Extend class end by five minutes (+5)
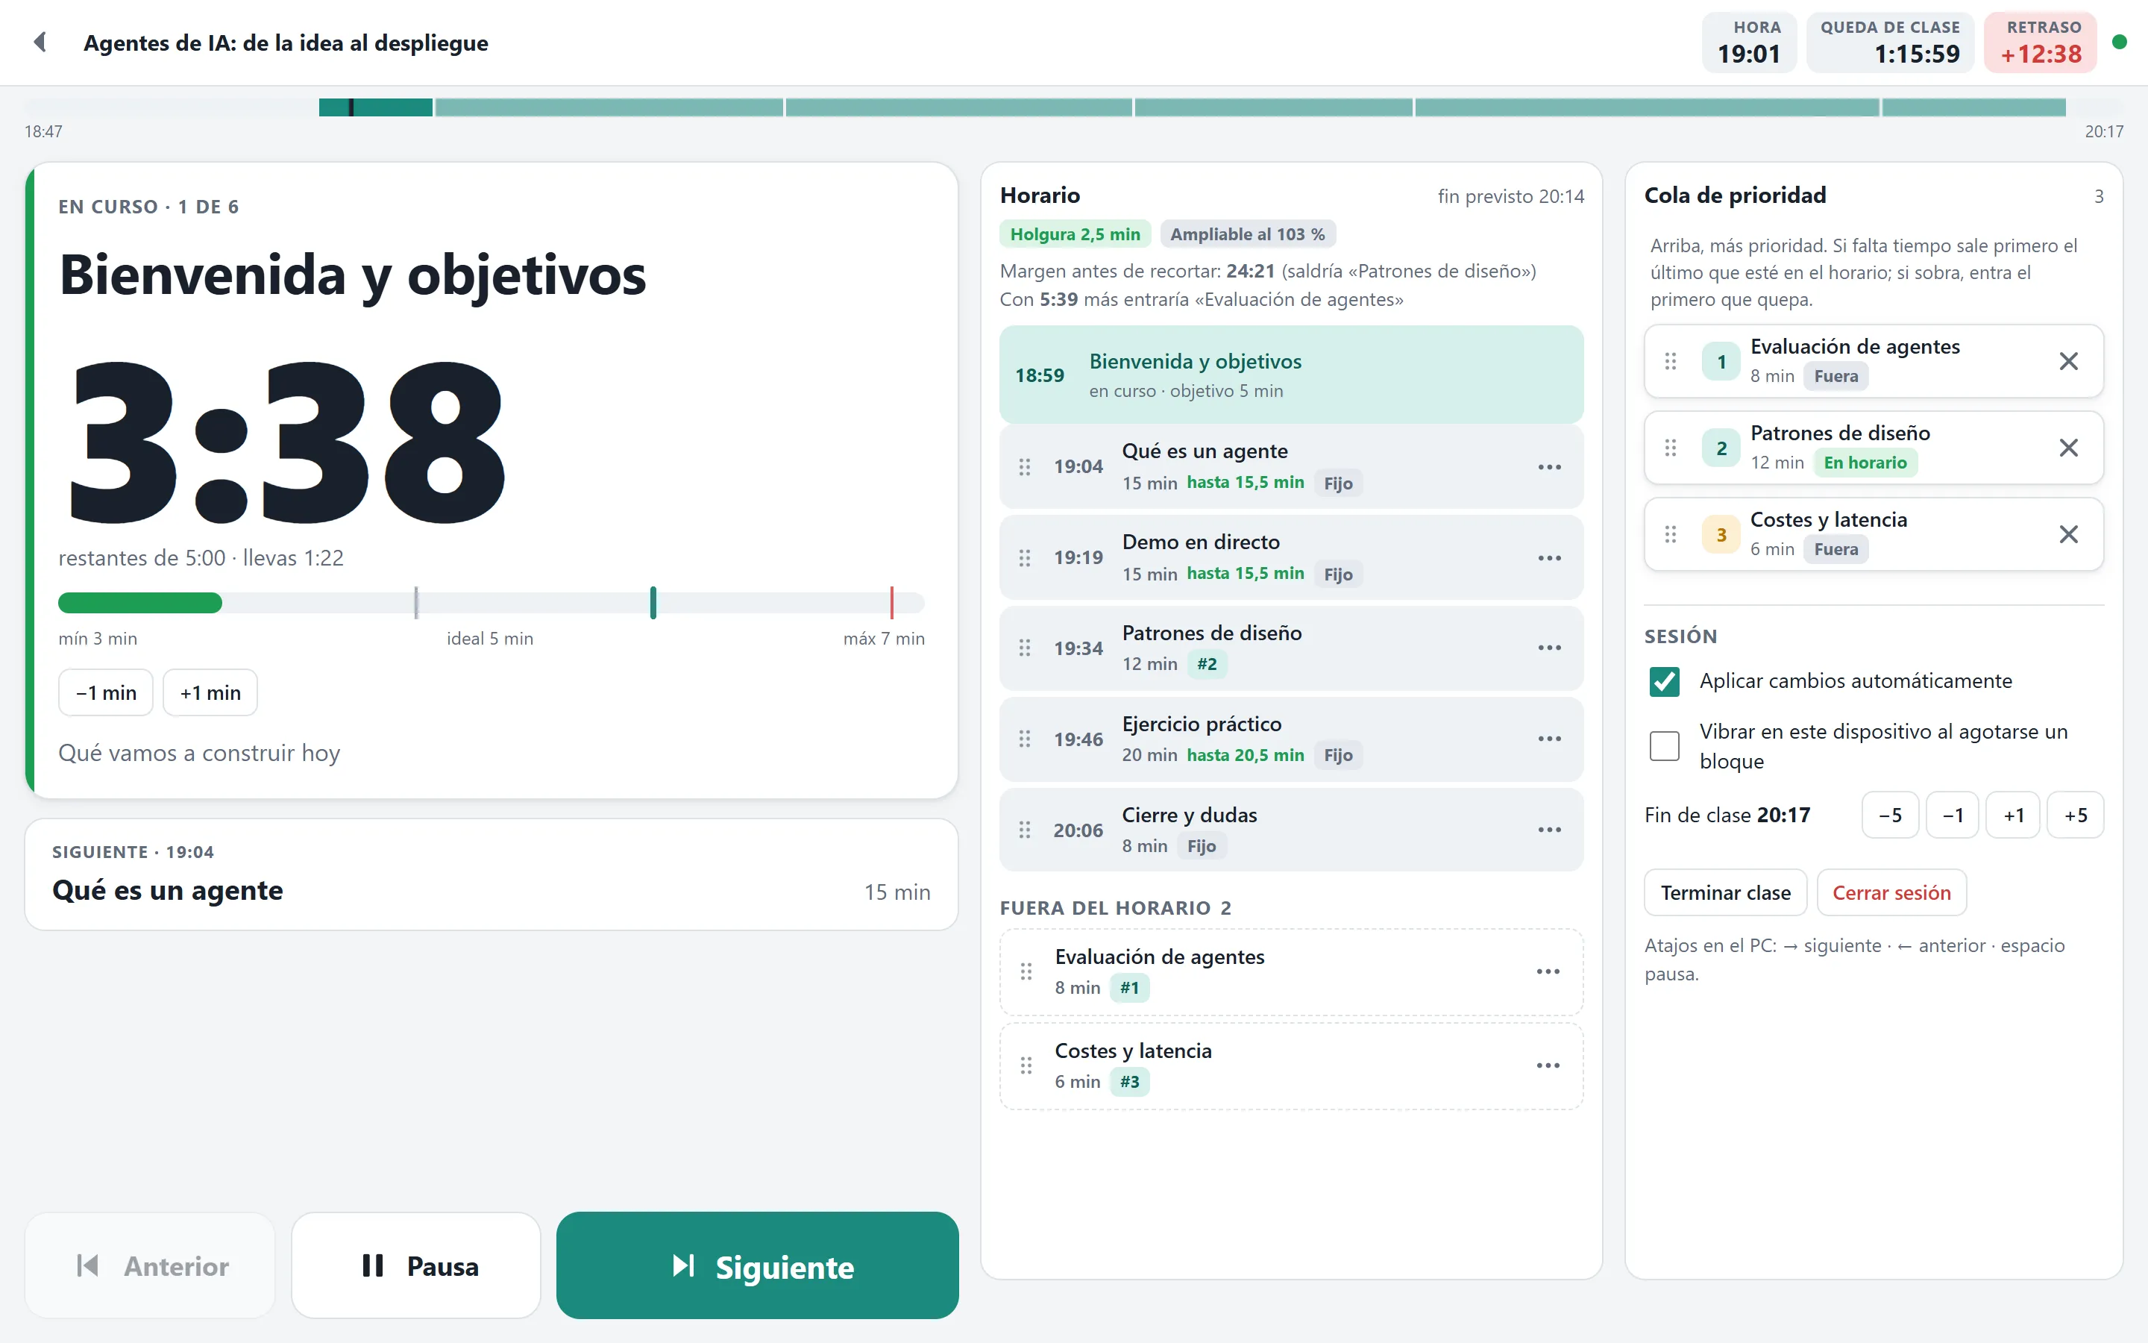Screen dimensions: 2148x1343 pyautogui.click(x=2075, y=815)
